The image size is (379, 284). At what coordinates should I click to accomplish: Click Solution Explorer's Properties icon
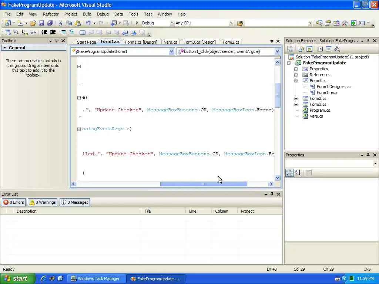[x=290, y=49]
